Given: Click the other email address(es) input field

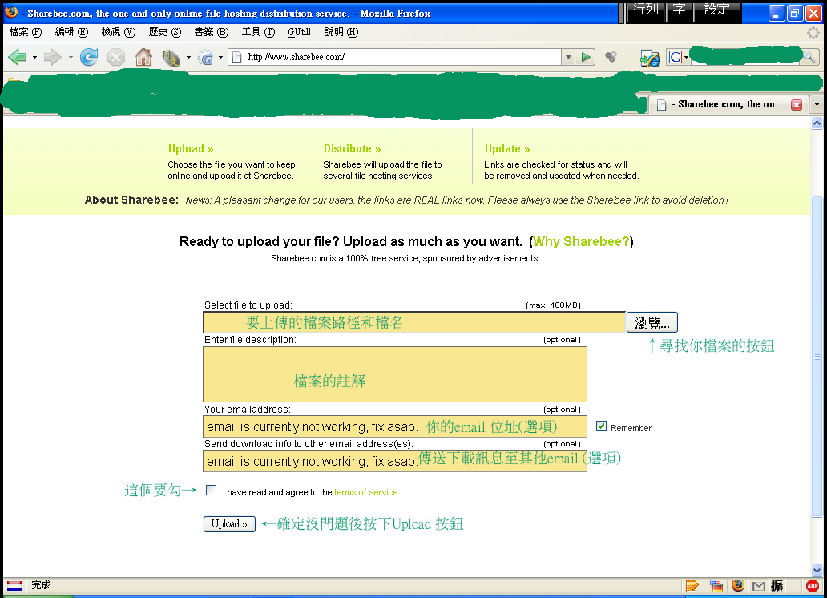Looking at the screenshot, I should (x=395, y=461).
